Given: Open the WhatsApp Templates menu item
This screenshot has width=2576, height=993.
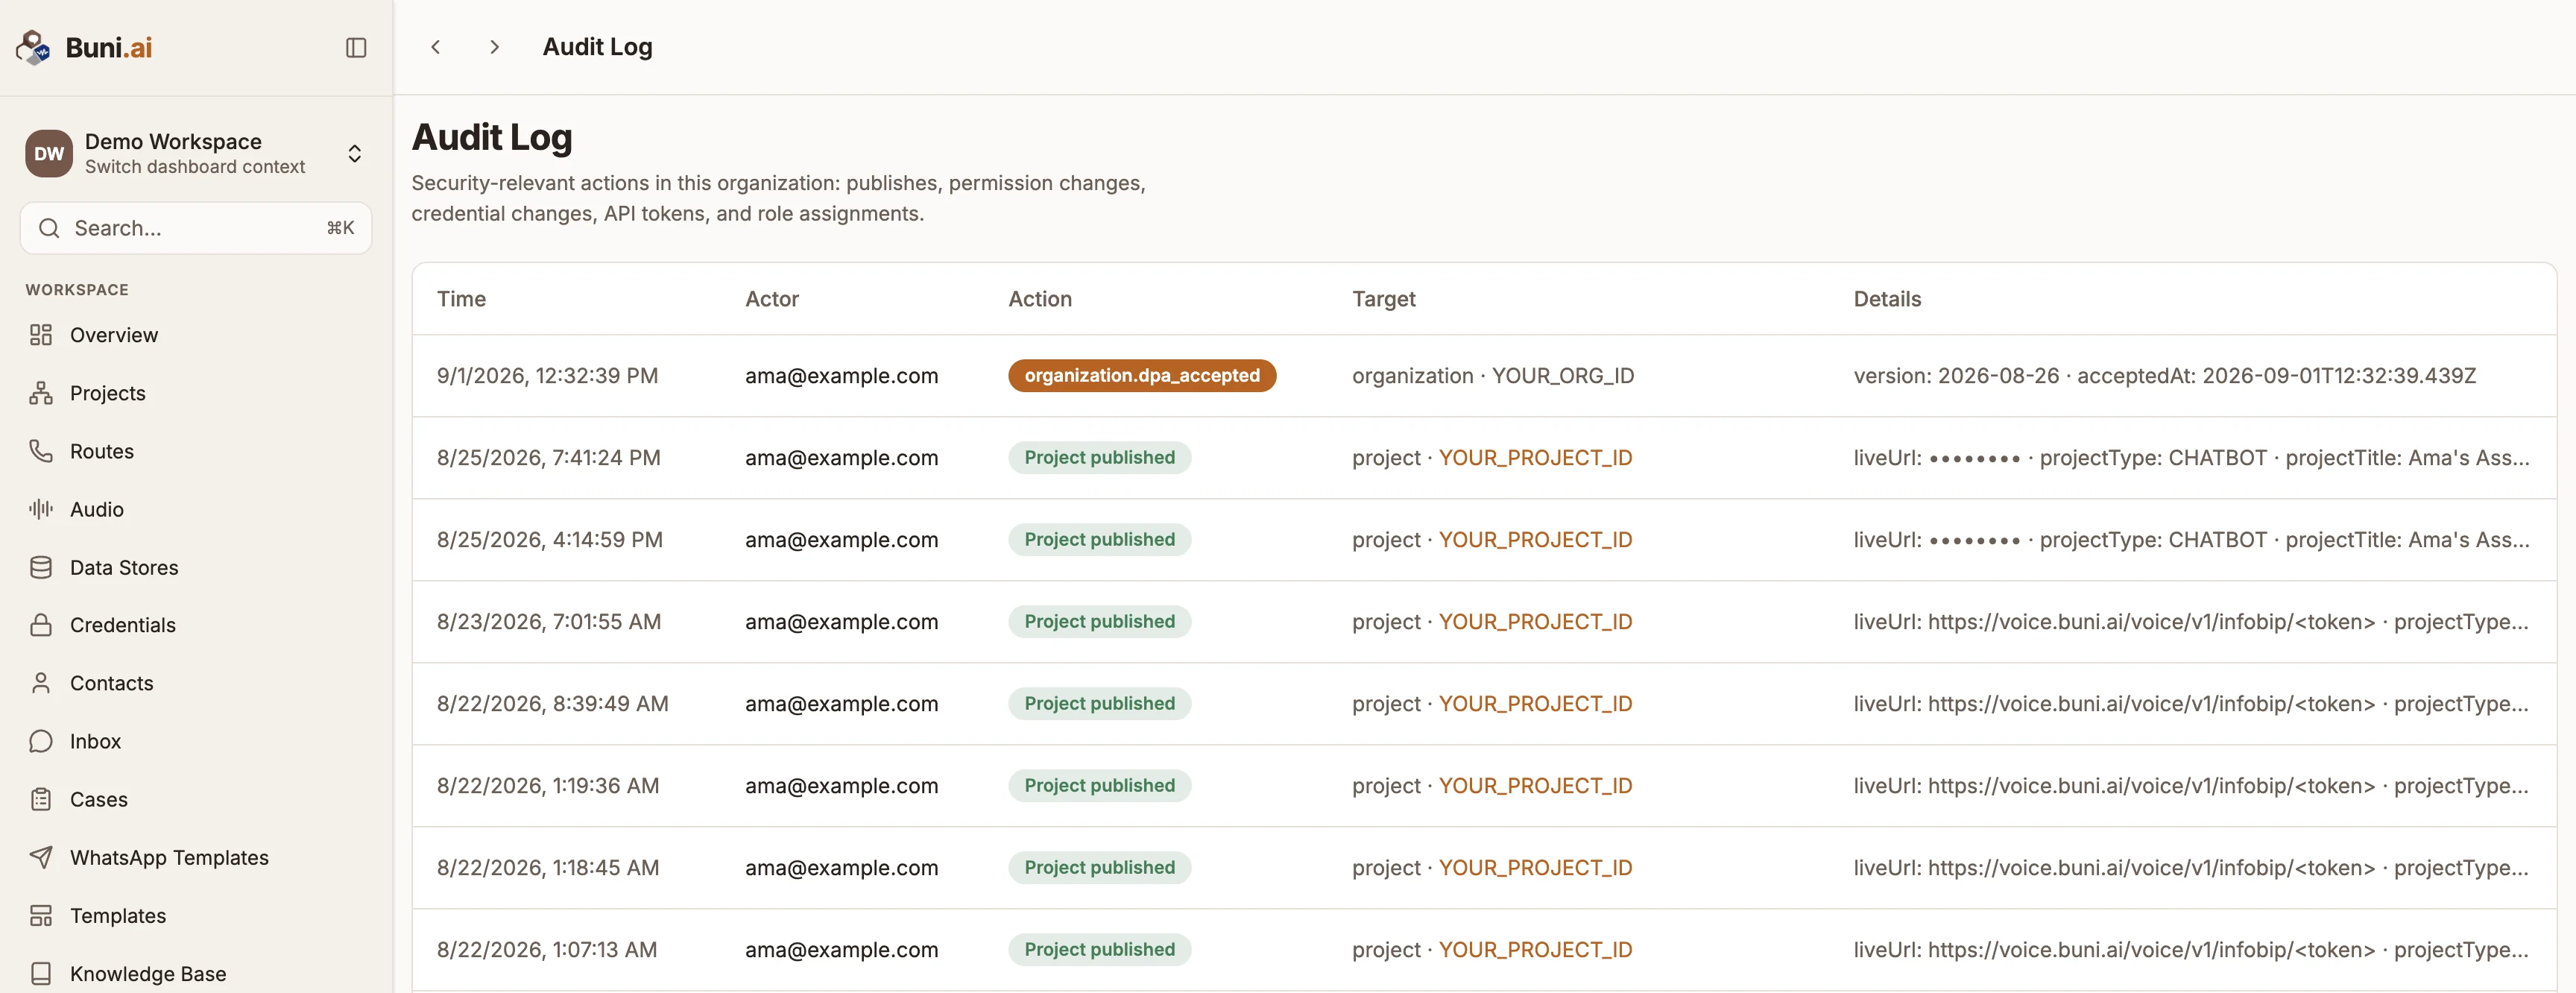Looking at the screenshot, I should 196,857.
